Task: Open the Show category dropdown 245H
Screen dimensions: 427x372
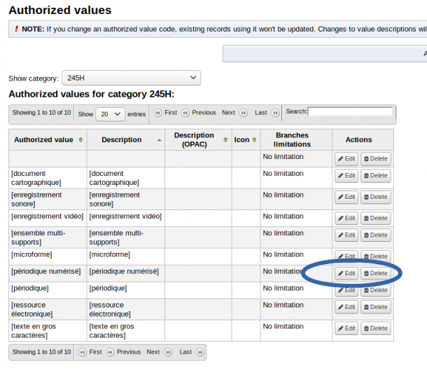Action: click(x=132, y=78)
